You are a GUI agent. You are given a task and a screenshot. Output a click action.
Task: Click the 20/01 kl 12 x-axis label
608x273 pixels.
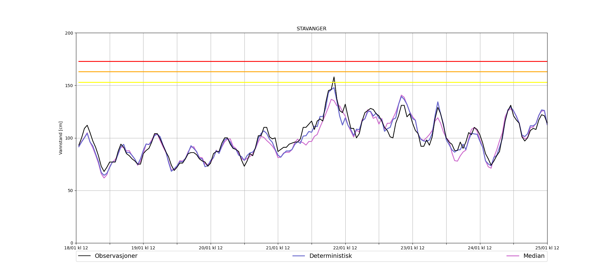(x=211, y=248)
